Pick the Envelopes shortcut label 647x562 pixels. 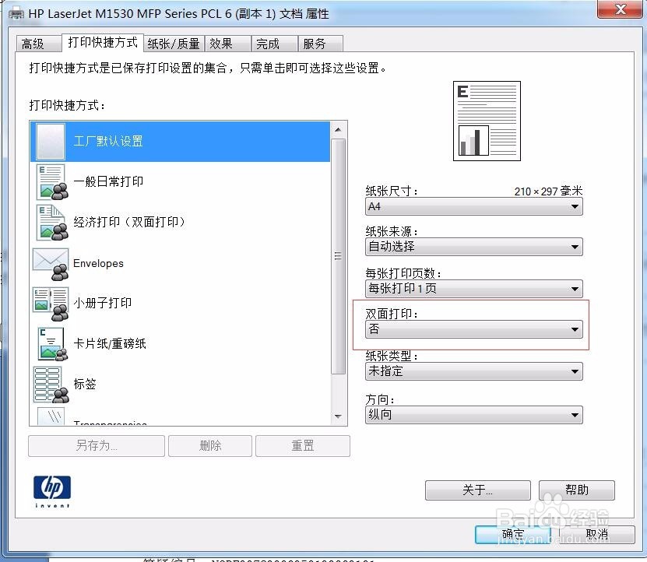point(98,263)
